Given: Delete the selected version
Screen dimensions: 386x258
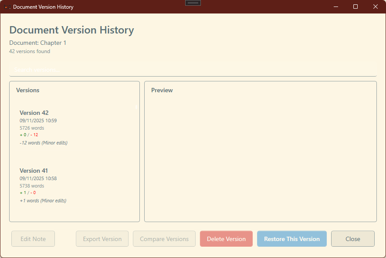Looking at the screenshot, I should 226,238.
